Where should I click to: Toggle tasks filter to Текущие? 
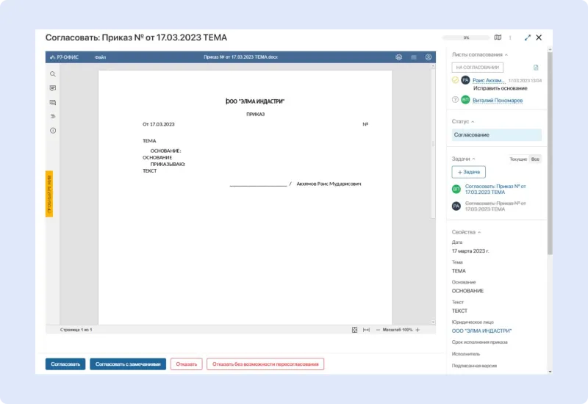click(x=518, y=159)
